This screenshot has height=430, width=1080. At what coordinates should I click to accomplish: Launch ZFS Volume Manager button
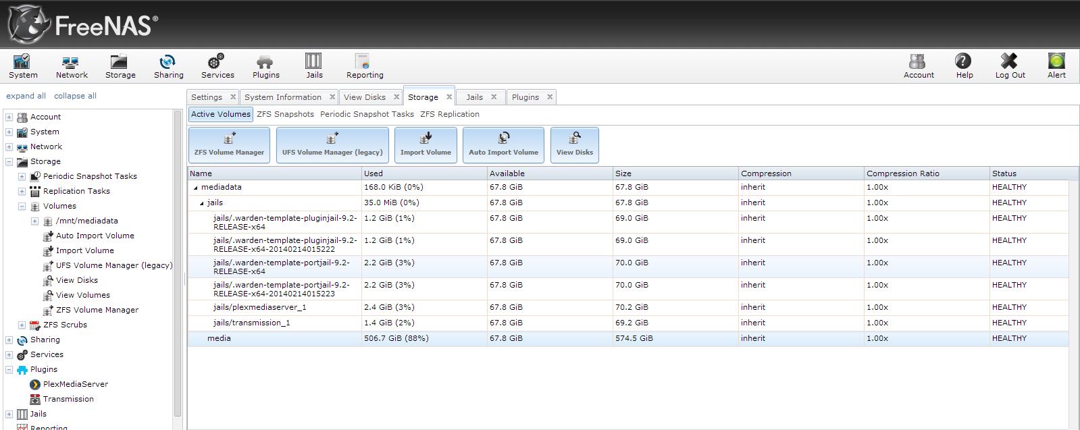[229, 145]
